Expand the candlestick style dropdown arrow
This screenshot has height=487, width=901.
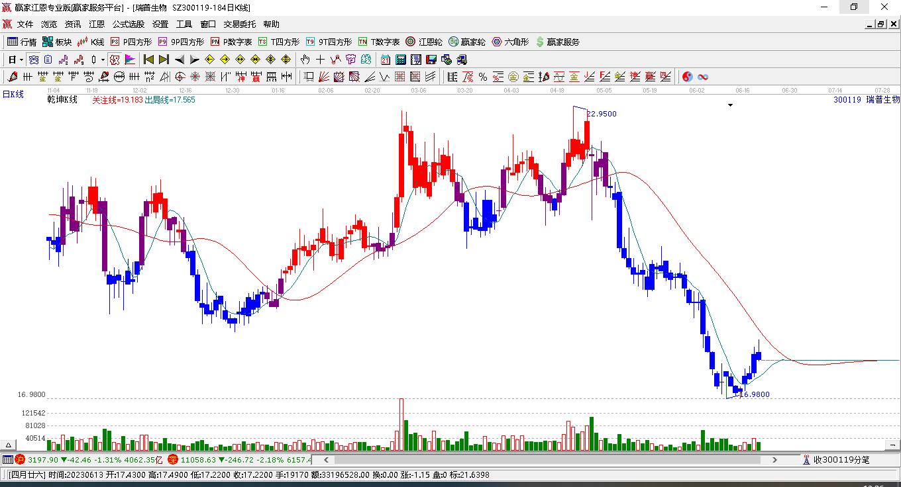103,60
